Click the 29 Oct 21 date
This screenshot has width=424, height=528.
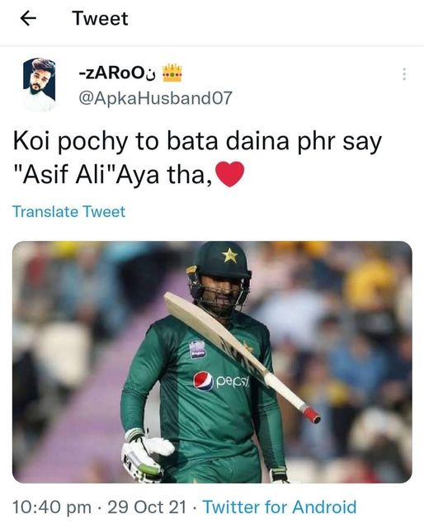click(x=147, y=507)
